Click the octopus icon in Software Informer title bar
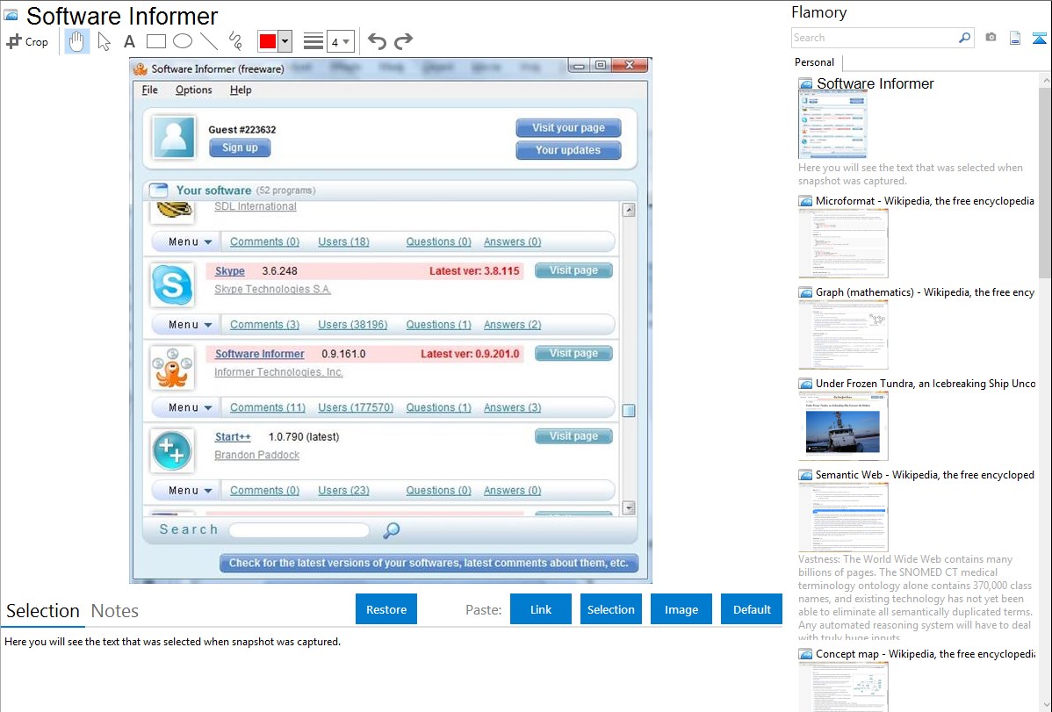 point(141,68)
